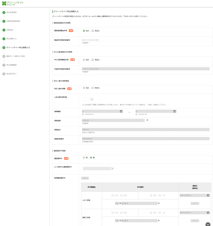Click the 申込手順説明 completed step checkmark

click(x=4, y=12)
